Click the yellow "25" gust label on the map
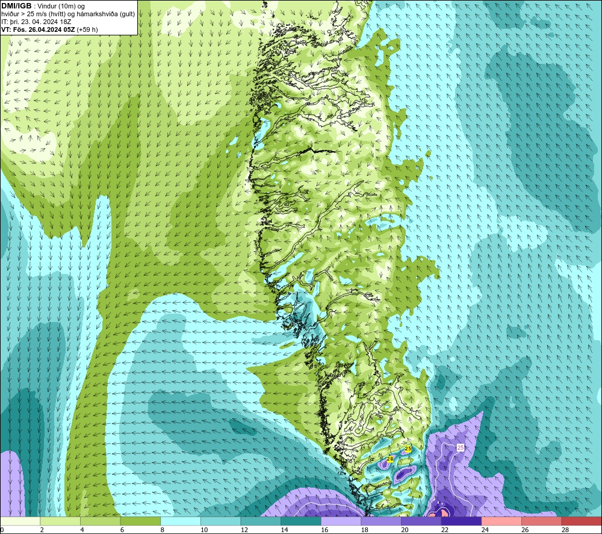 pos(408,449)
